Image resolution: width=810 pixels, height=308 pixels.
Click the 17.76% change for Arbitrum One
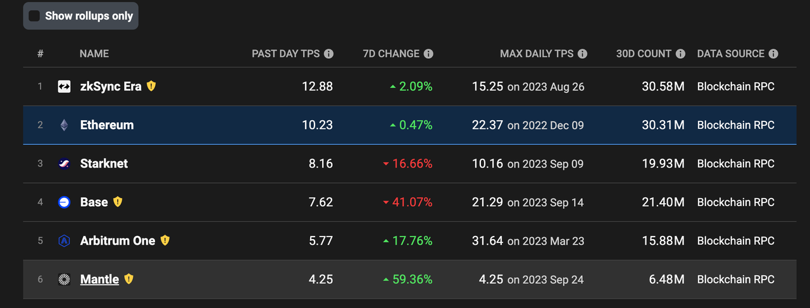[x=408, y=241]
